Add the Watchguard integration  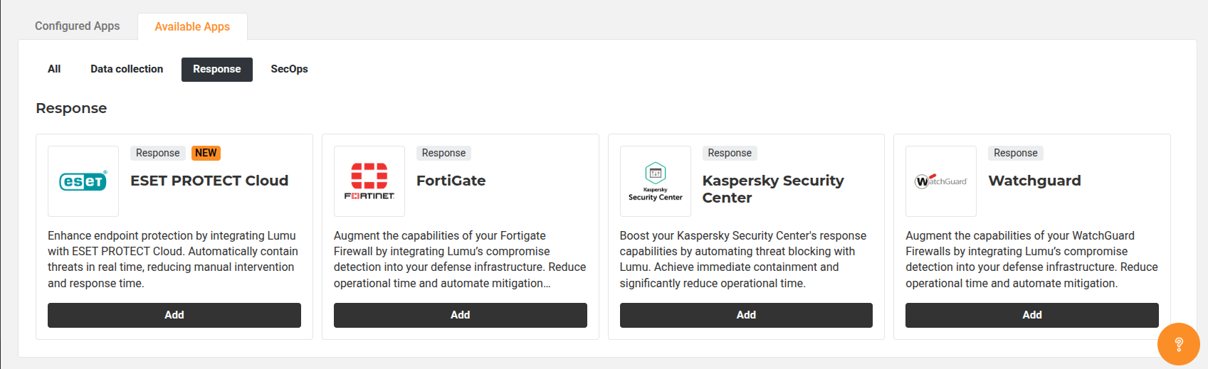(1032, 315)
